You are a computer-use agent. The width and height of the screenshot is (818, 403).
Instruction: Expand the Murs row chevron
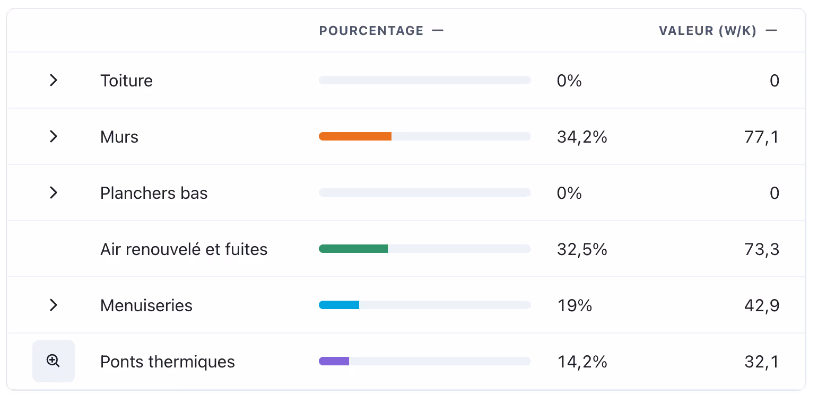pyautogui.click(x=53, y=136)
